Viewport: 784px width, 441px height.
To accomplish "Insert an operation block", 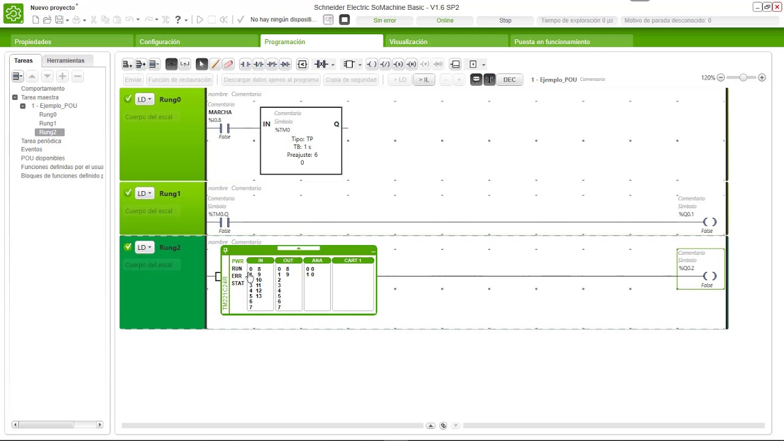I will (x=455, y=64).
